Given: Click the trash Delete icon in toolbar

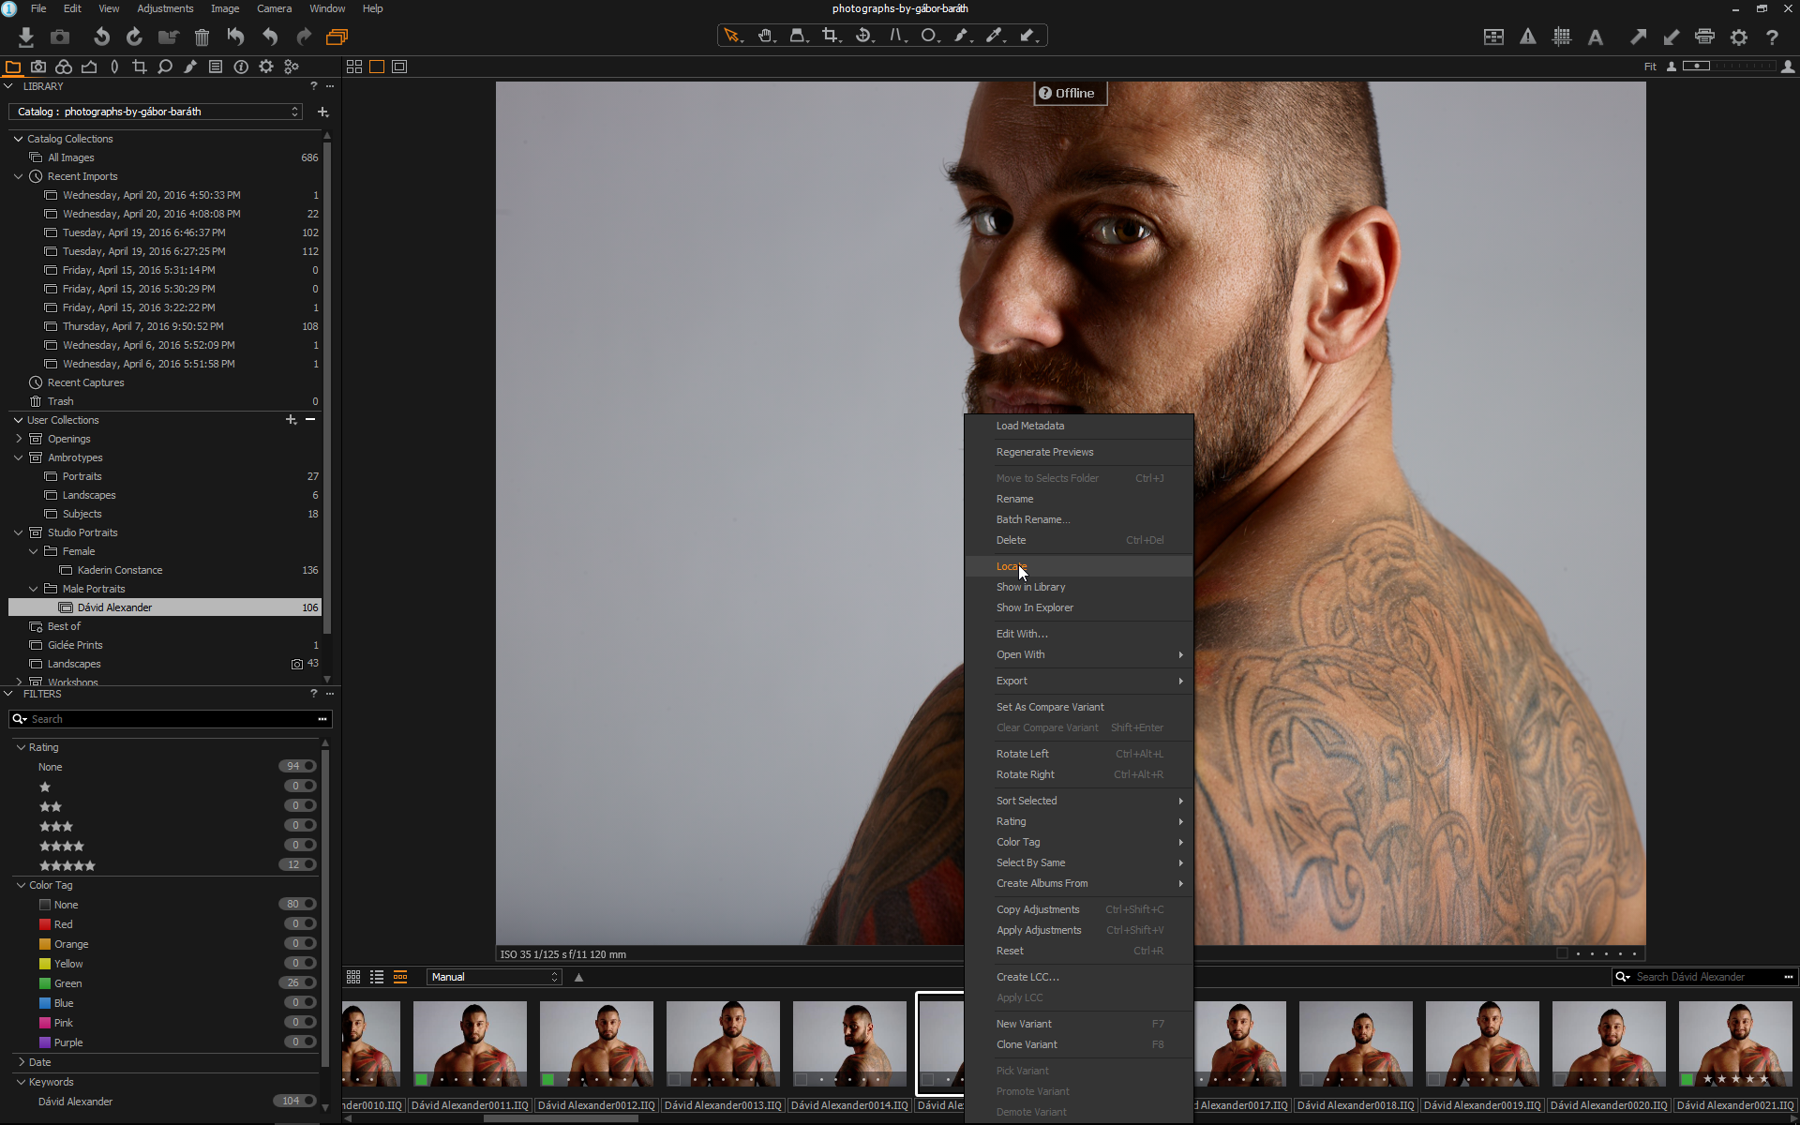Looking at the screenshot, I should (202, 37).
